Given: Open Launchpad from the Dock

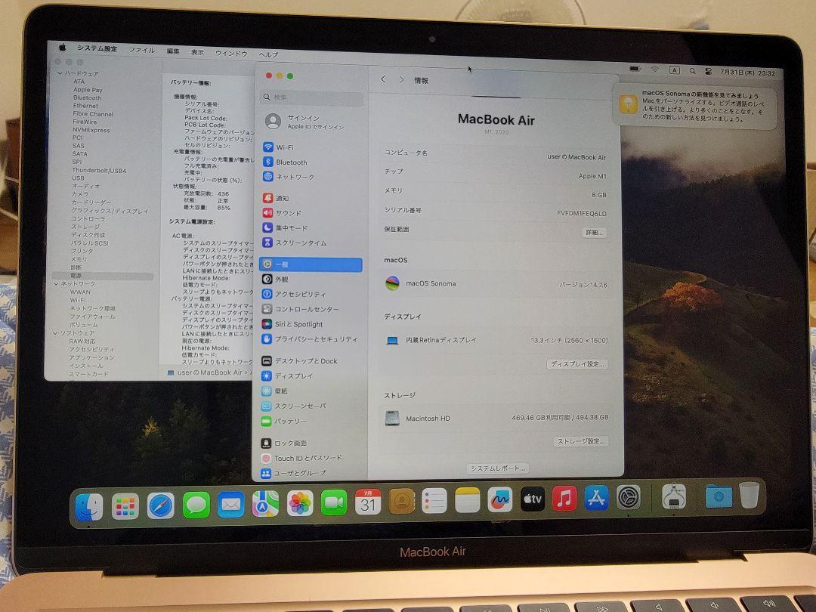Looking at the screenshot, I should 125,506.
